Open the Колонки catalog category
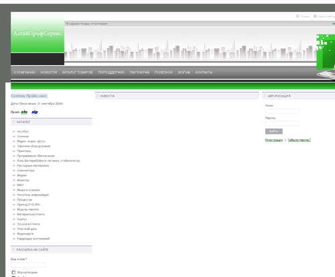335x277 pixels. 23,136
